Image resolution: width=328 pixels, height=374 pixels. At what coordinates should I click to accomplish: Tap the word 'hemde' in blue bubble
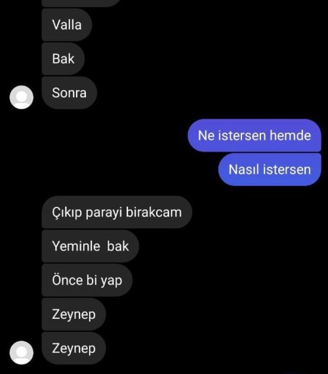(291, 135)
